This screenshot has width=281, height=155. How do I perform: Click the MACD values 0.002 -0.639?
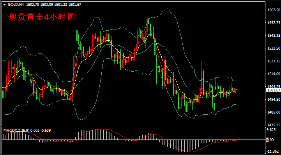point(41,131)
